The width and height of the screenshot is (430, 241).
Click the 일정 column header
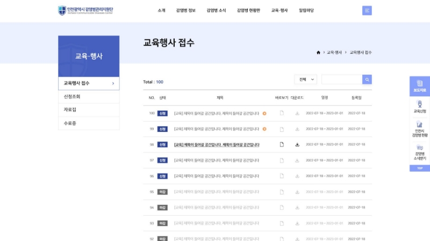coord(325,98)
